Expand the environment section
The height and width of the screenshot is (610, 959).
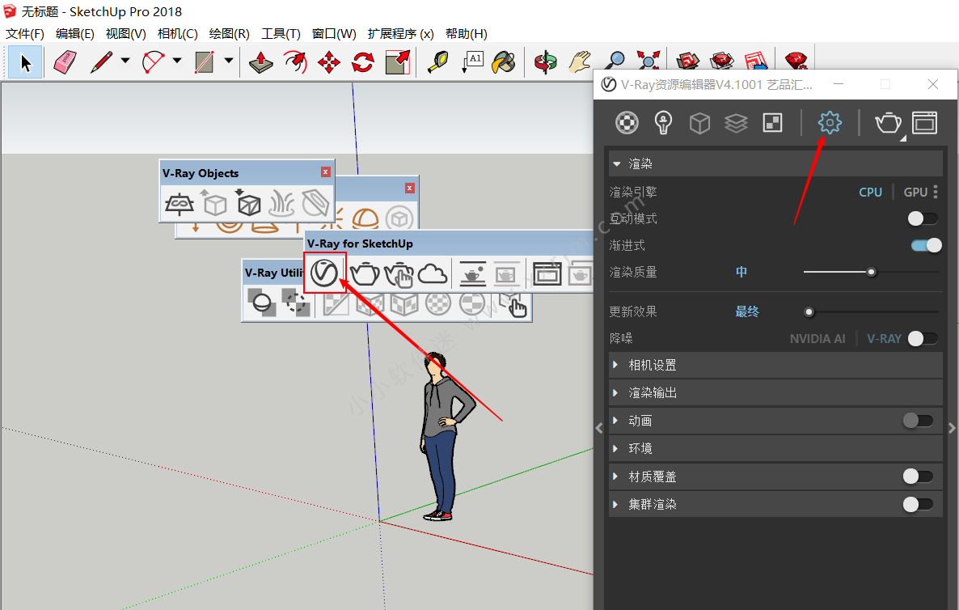tap(640, 448)
